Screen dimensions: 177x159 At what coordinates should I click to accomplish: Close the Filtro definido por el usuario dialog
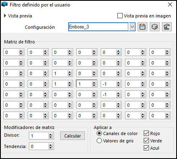coord(170,4)
